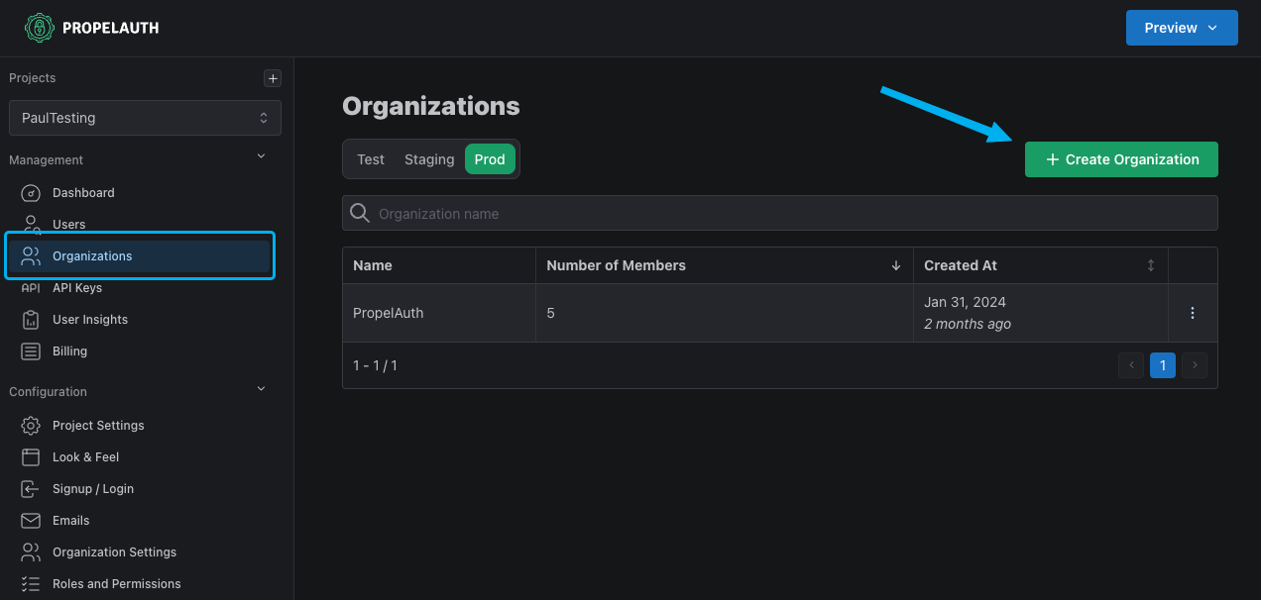Viewport: 1261px width, 600px height.
Task: Click the Number of Members column header
Action: [x=725, y=265]
